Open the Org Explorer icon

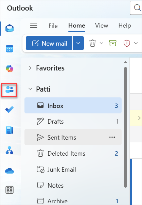(x=10, y=150)
